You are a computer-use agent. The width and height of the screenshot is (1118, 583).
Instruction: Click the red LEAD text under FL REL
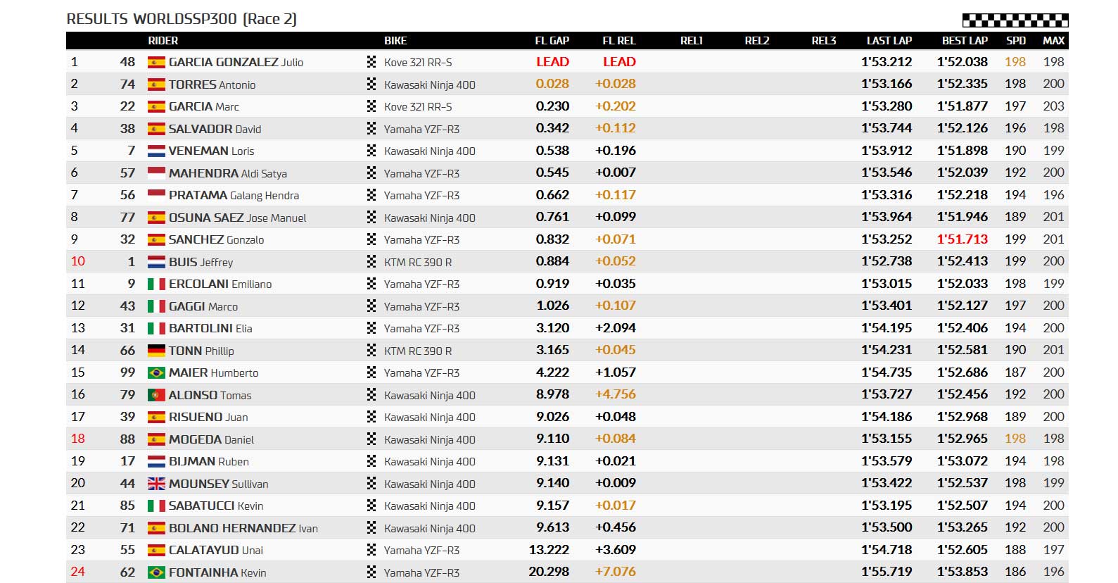coord(619,62)
